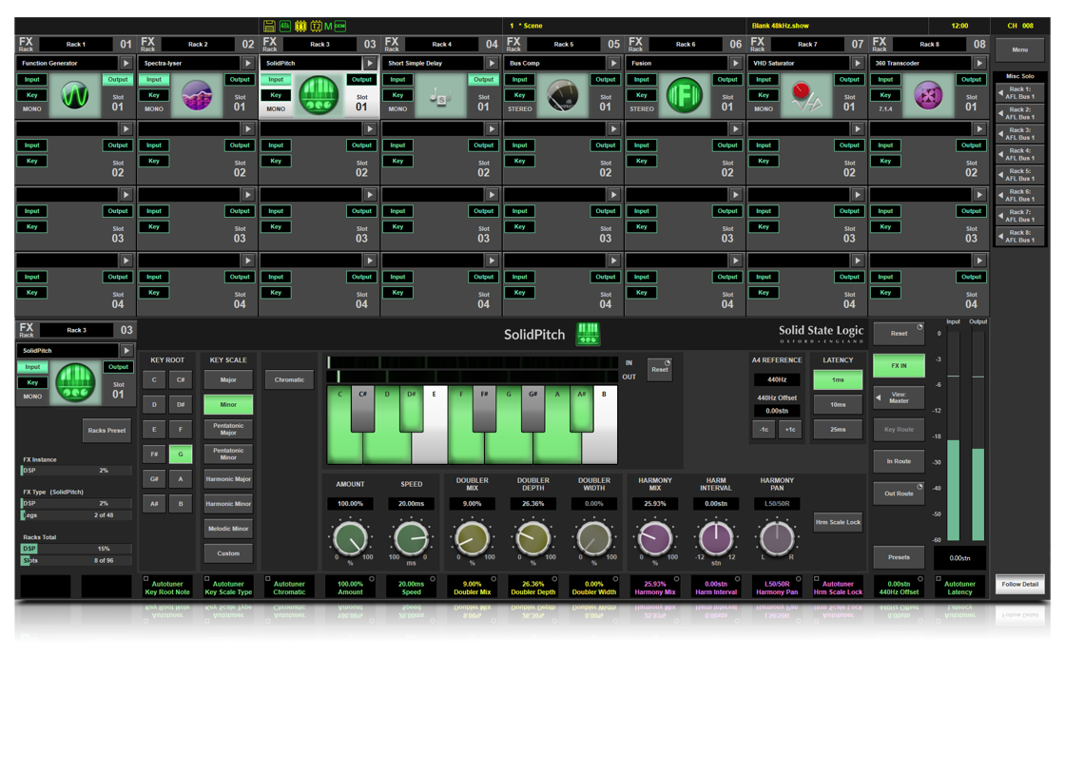The height and width of the screenshot is (774, 1065).
Task: Select G as the key root
Action: tap(180, 454)
